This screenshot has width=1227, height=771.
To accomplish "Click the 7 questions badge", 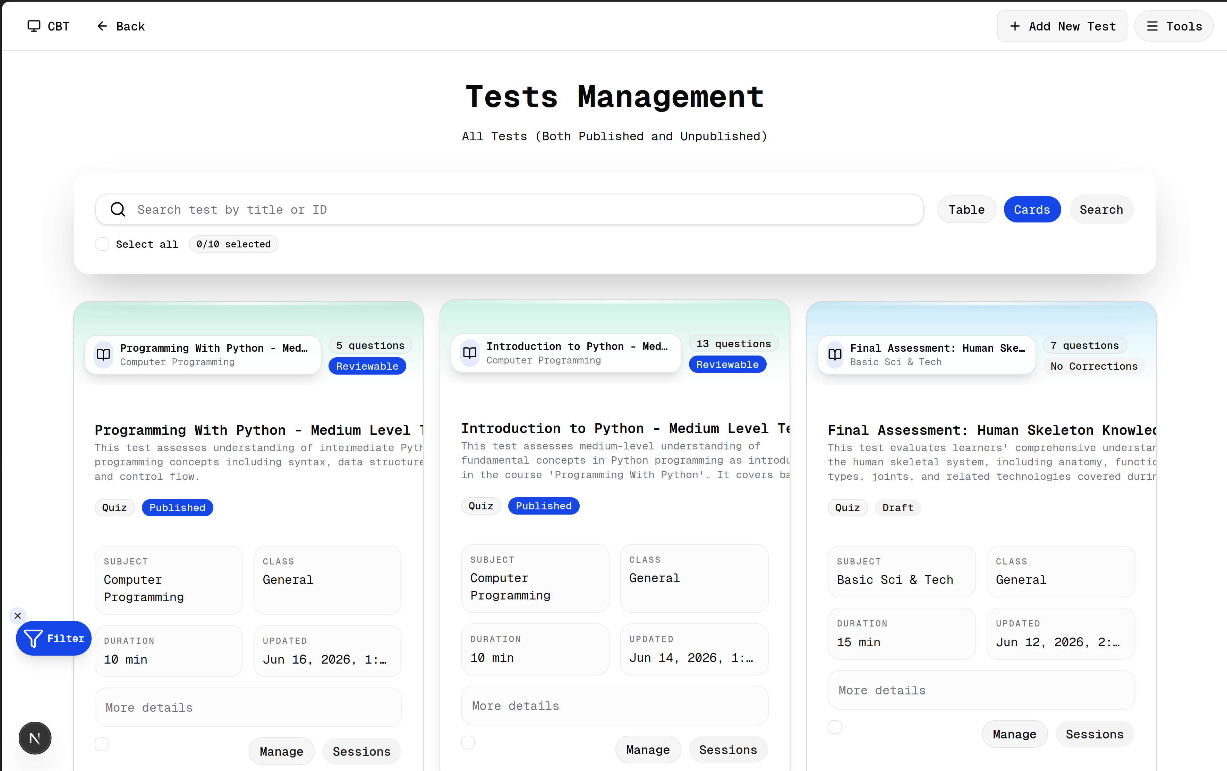I will click(x=1085, y=345).
